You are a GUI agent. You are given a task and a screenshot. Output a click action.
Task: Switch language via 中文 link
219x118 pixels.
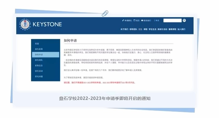tap(157, 21)
